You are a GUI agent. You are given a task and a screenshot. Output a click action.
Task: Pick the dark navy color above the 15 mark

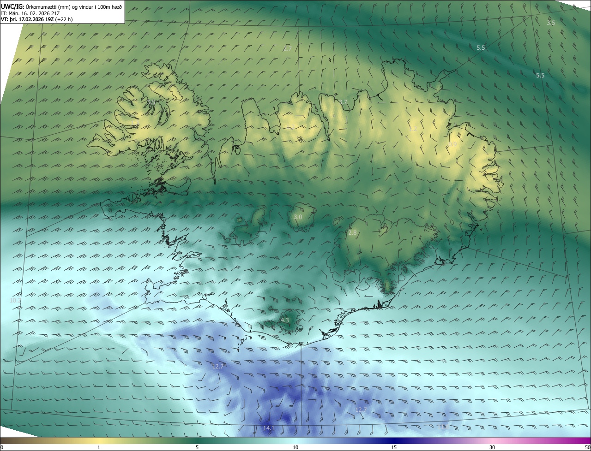[x=394, y=440]
